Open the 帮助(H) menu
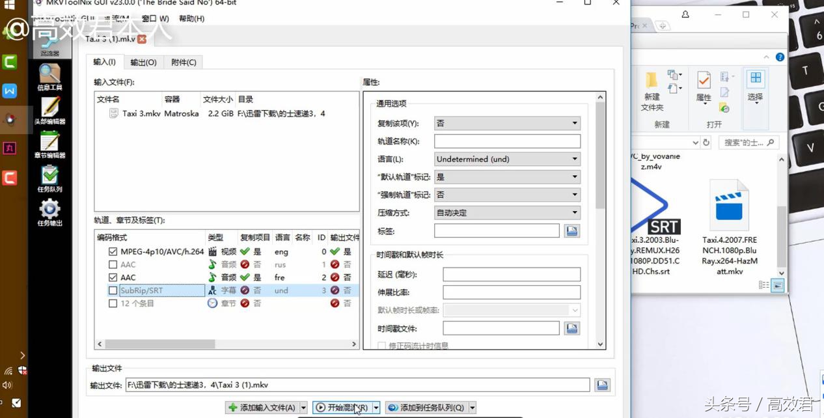 [x=193, y=18]
